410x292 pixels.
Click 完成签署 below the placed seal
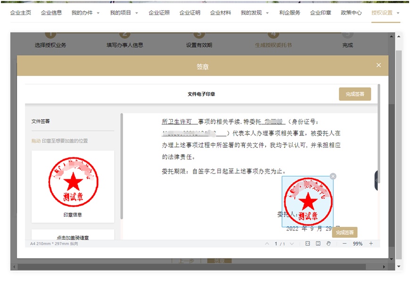pyautogui.click(x=344, y=233)
